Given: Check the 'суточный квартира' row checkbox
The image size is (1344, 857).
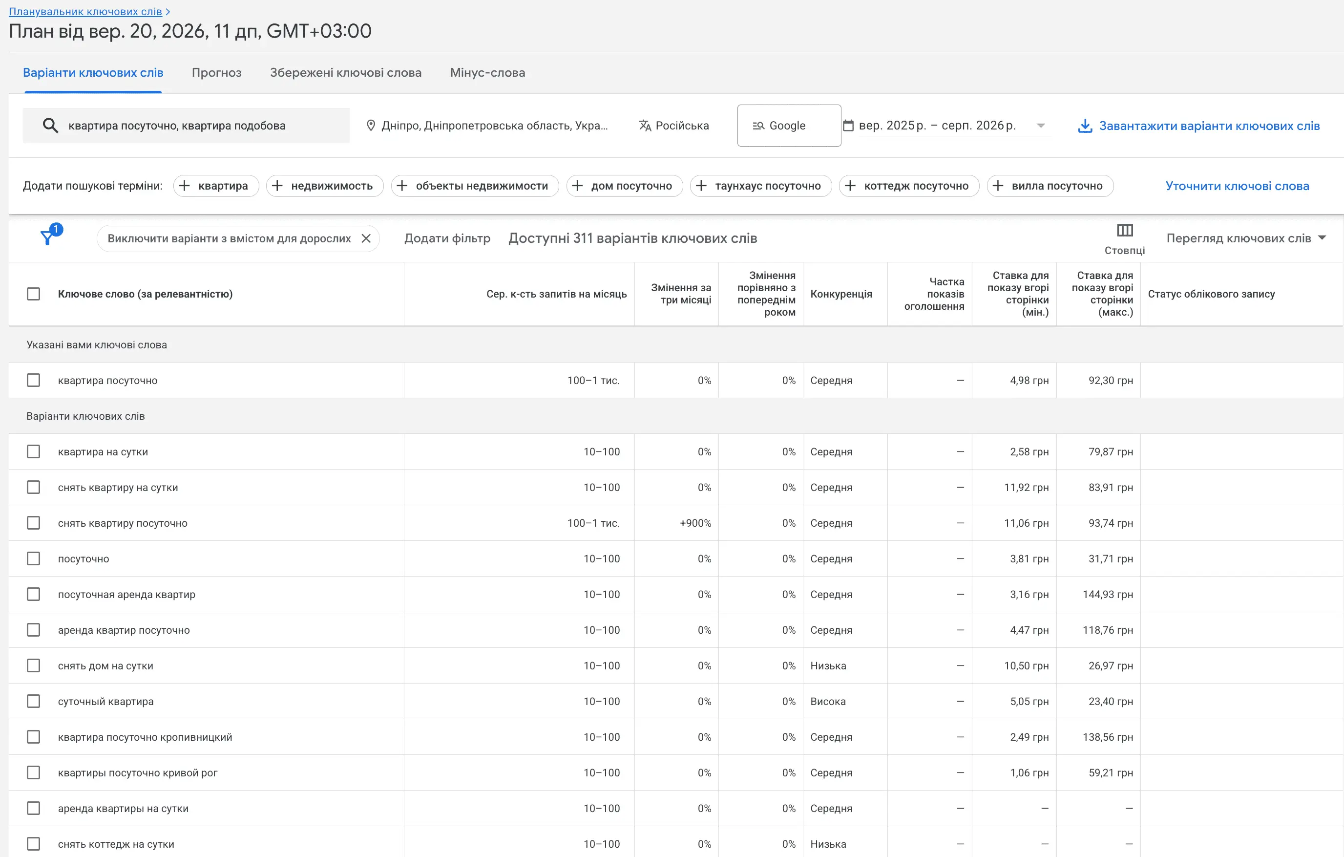Looking at the screenshot, I should click(x=34, y=701).
